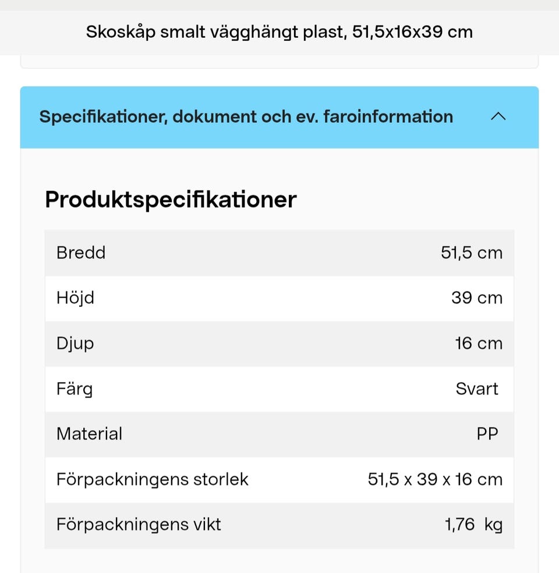Select the Bredd specification row
The image size is (559, 573).
[x=279, y=253]
